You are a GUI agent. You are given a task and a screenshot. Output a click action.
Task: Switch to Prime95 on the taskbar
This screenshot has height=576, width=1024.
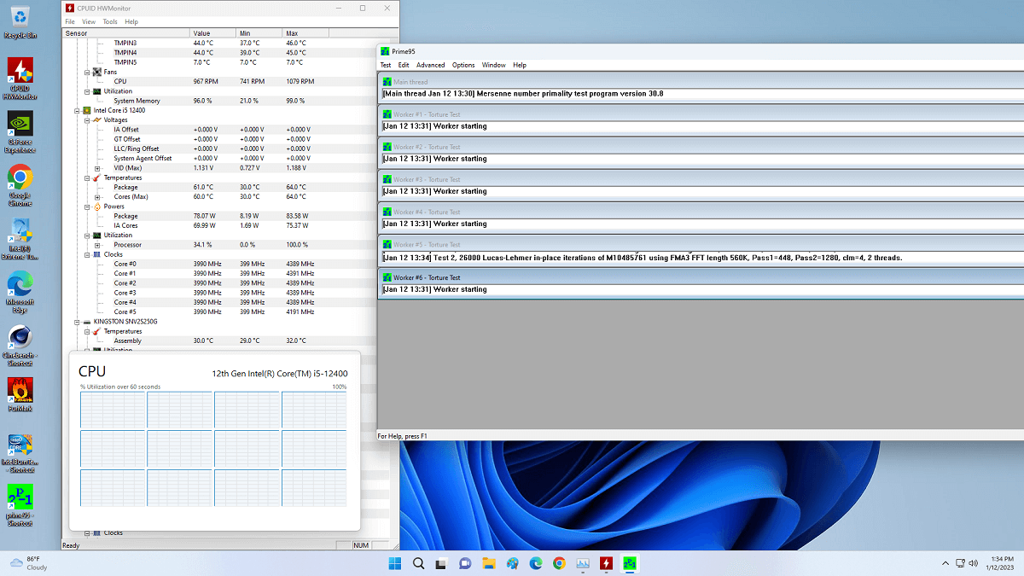(630, 563)
